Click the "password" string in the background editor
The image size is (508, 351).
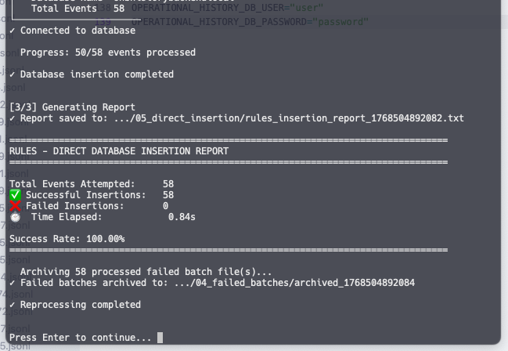click(340, 20)
